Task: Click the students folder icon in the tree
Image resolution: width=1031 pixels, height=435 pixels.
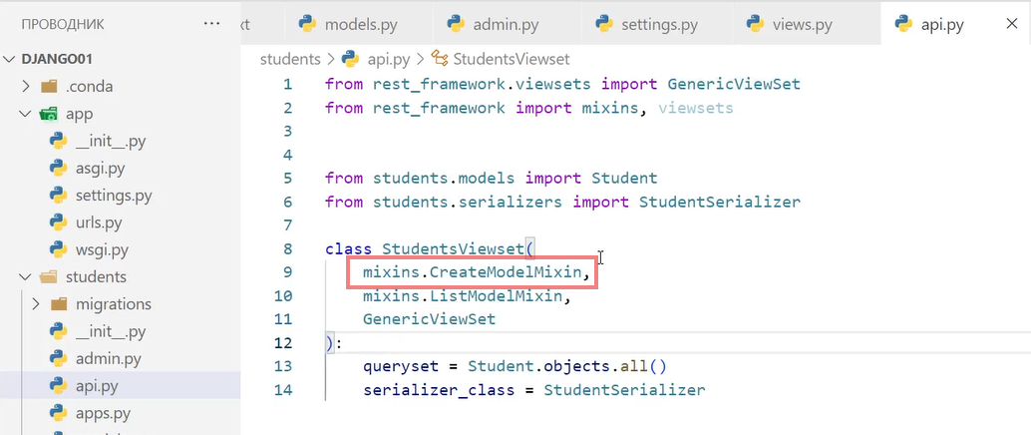Action: (48, 277)
